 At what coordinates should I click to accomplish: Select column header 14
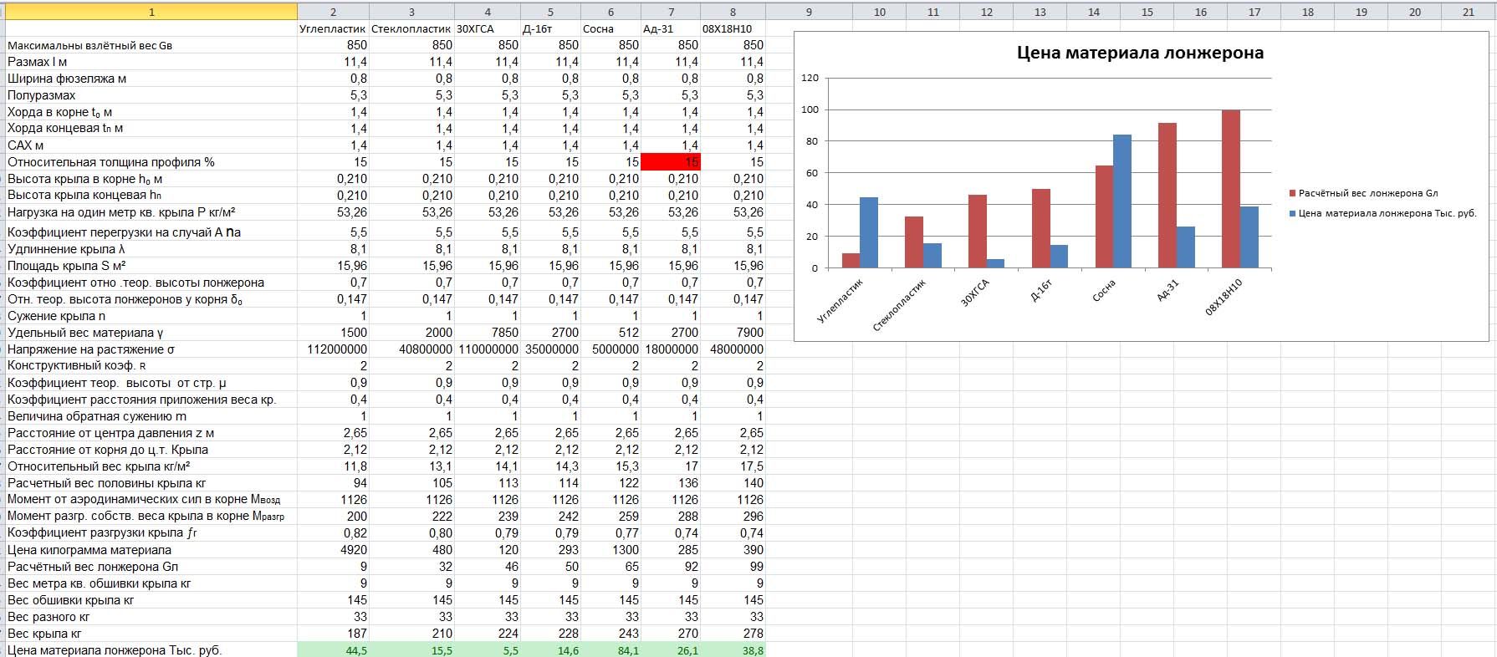(x=1093, y=12)
